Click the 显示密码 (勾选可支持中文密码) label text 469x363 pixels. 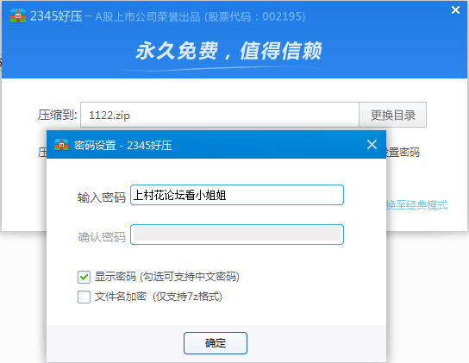167,277
